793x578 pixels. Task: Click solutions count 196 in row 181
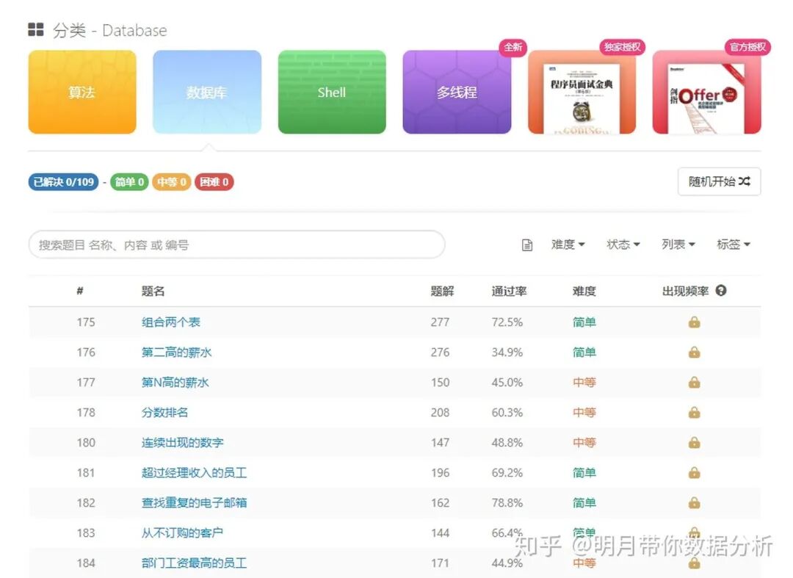tap(440, 473)
